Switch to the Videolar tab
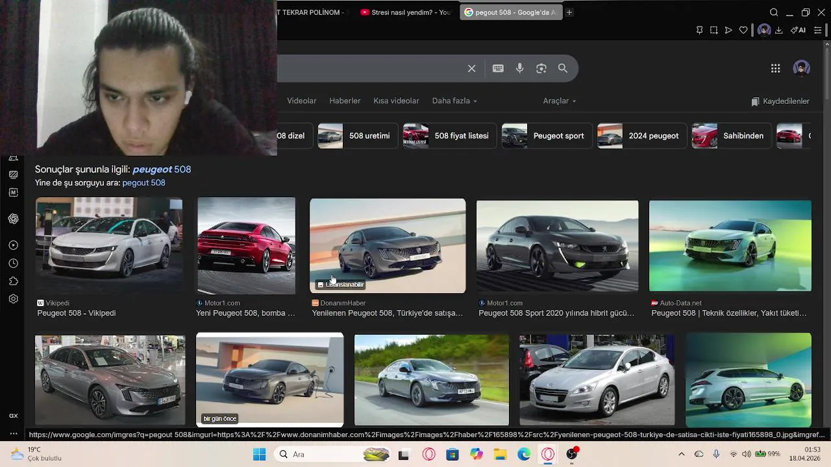This screenshot has width=831, height=467. [301, 101]
